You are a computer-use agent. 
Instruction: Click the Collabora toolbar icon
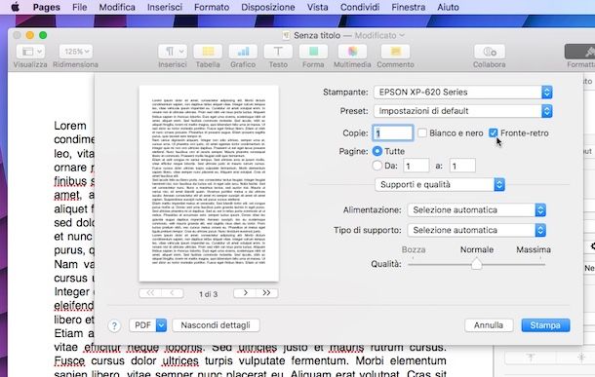coord(489,52)
